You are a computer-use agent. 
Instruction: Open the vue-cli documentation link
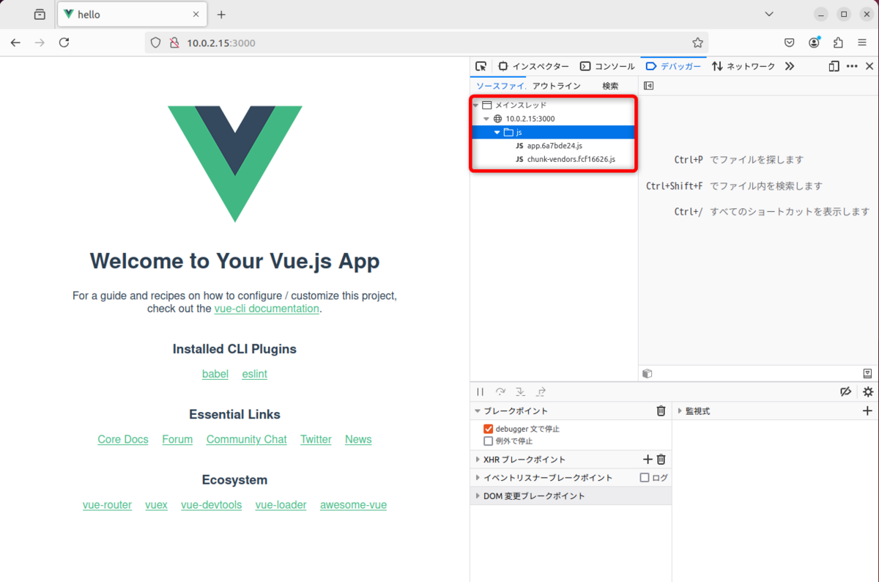pyautogui.click(x=267, y=309)
